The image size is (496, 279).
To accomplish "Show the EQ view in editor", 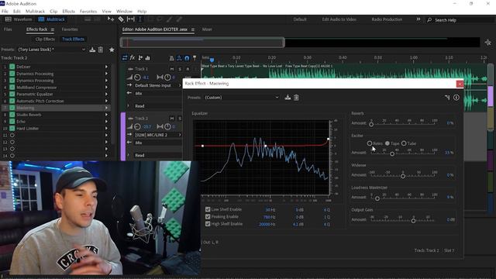I will pyautogui.click(x=148, y=58).
